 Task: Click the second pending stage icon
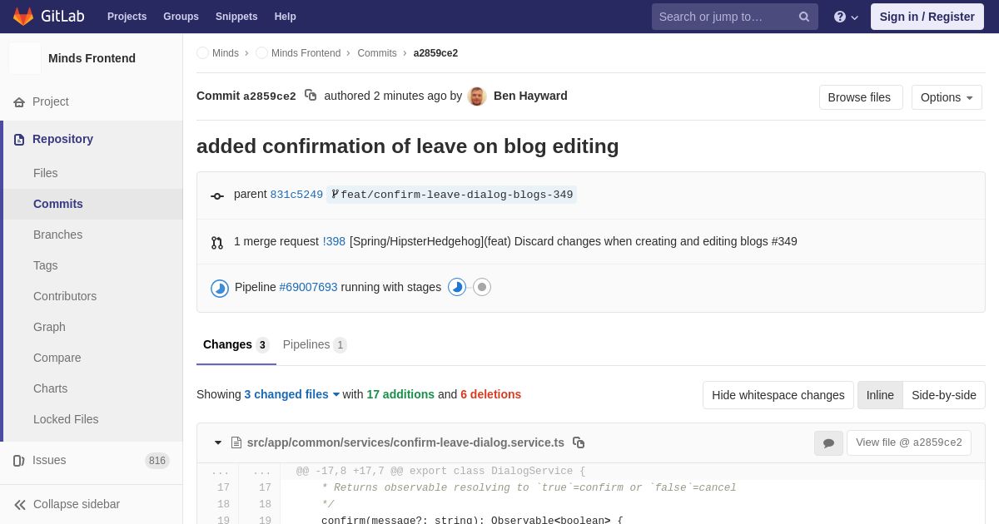(x=482, y=287)
